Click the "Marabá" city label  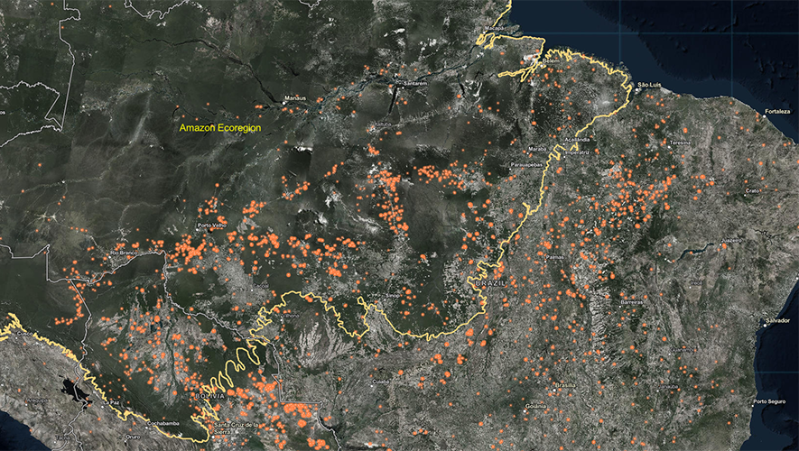point(537,149)
